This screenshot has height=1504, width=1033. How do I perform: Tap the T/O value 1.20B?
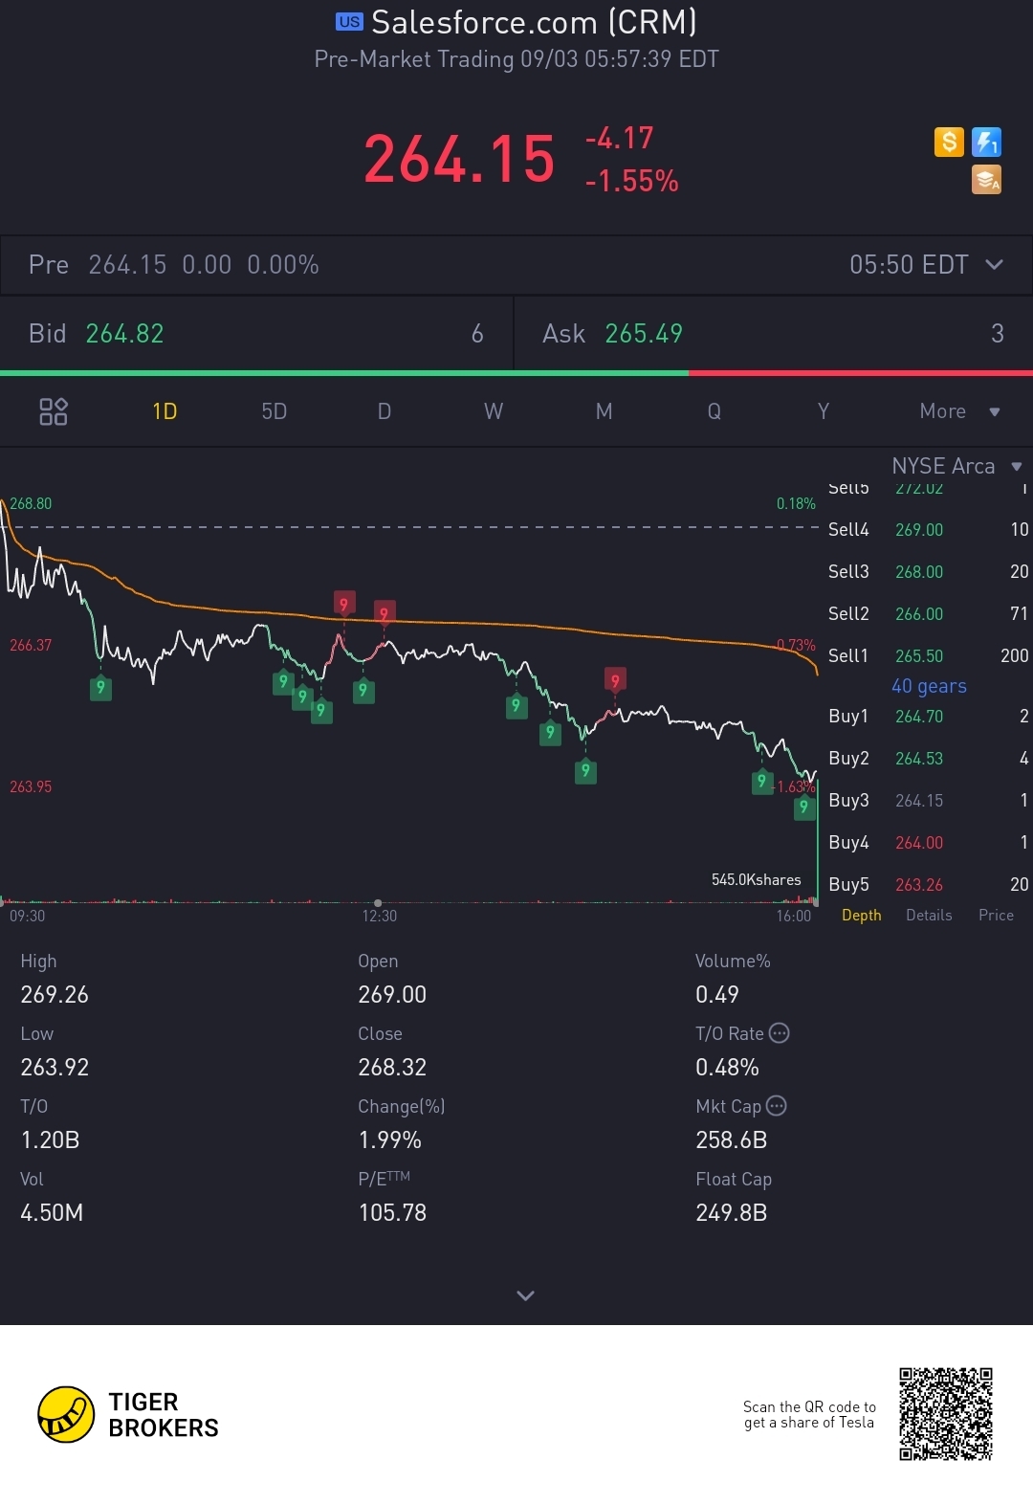(50, 1140)
